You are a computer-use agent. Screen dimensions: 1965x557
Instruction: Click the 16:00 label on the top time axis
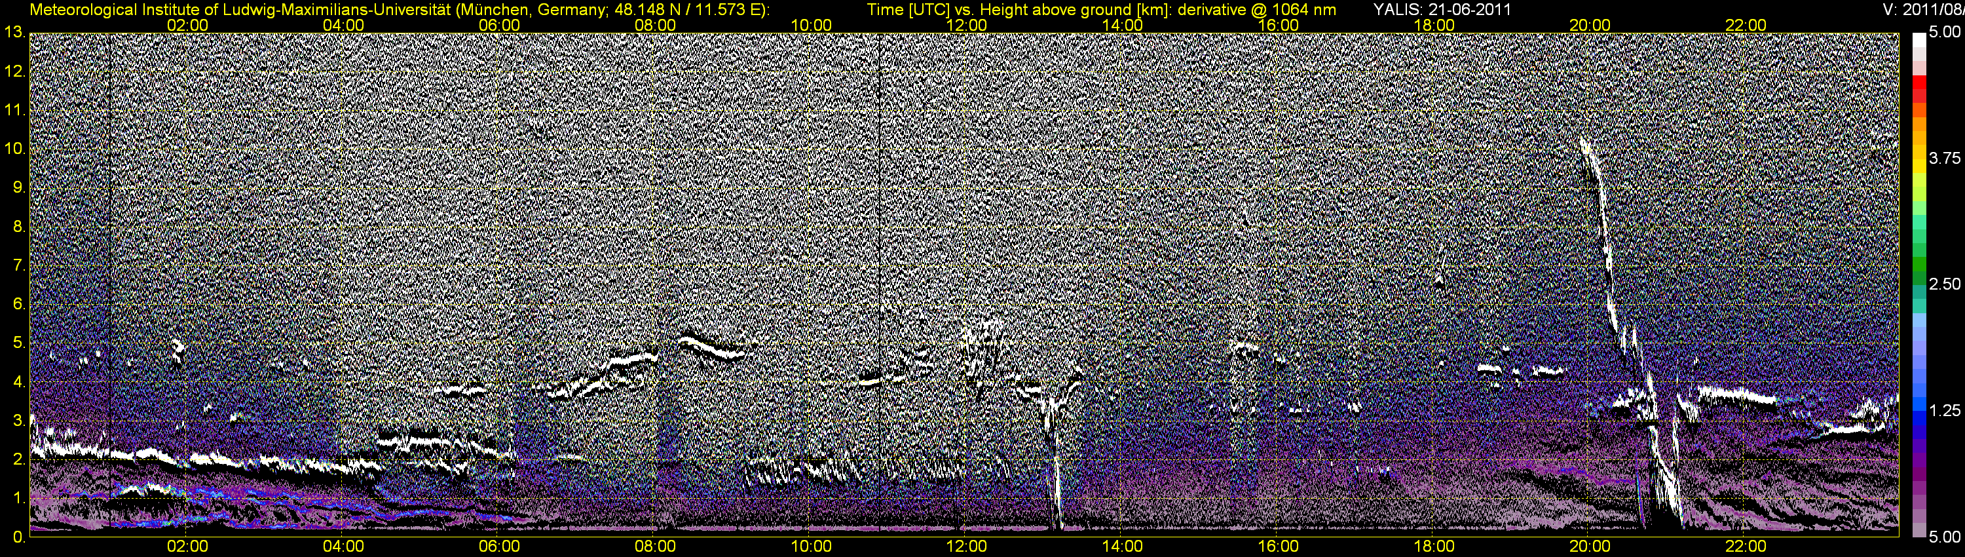(1278, 25)
